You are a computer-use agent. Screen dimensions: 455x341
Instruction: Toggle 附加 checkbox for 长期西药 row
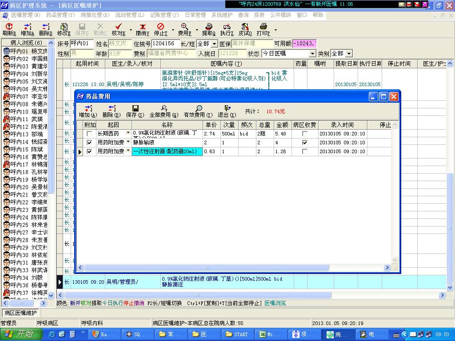pos(89,134)
